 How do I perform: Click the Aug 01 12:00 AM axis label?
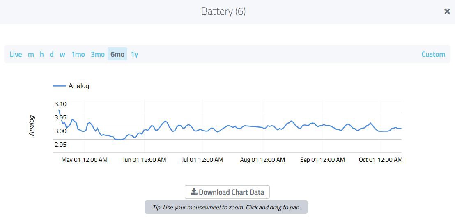(x=262, y=160)
